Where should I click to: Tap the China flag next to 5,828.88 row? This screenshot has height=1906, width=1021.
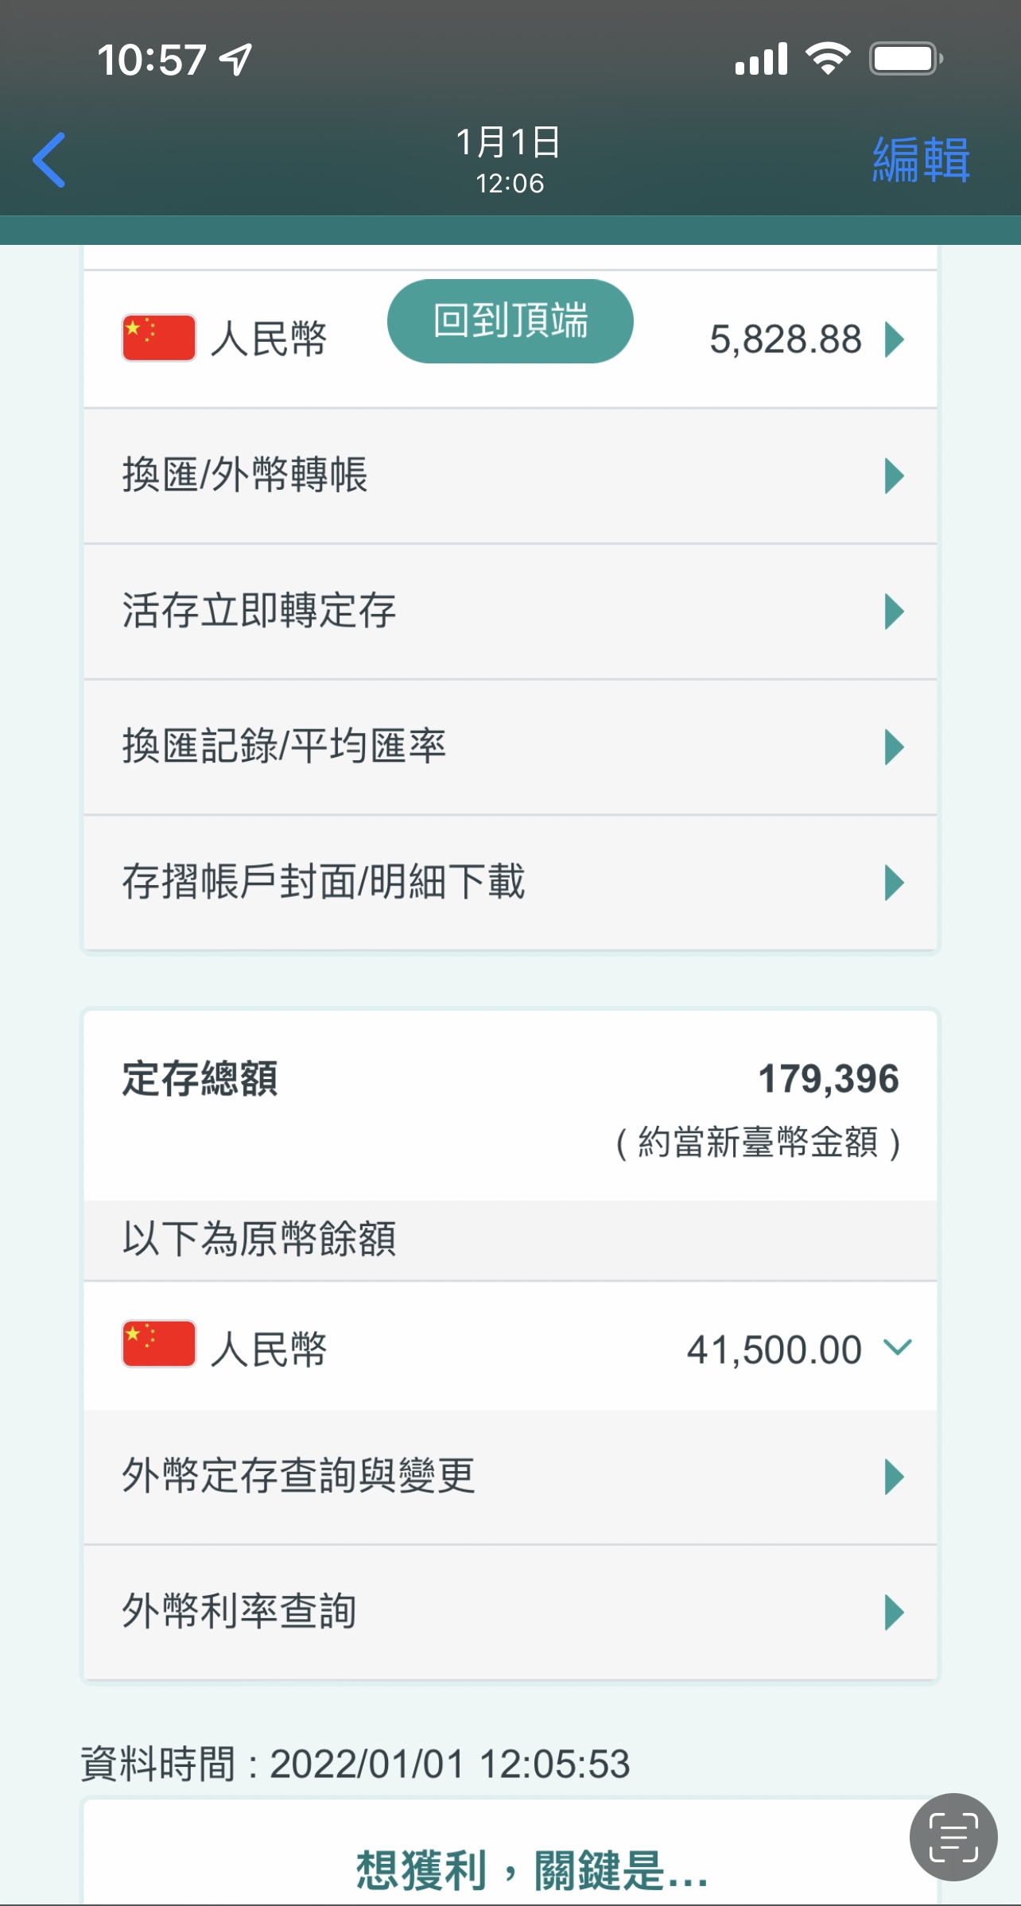(159, 338)
